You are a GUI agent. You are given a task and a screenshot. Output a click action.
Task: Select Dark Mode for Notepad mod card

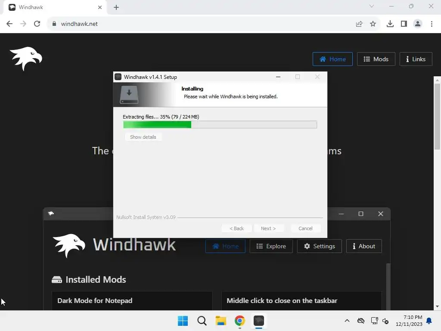click(x=132, y=300)
